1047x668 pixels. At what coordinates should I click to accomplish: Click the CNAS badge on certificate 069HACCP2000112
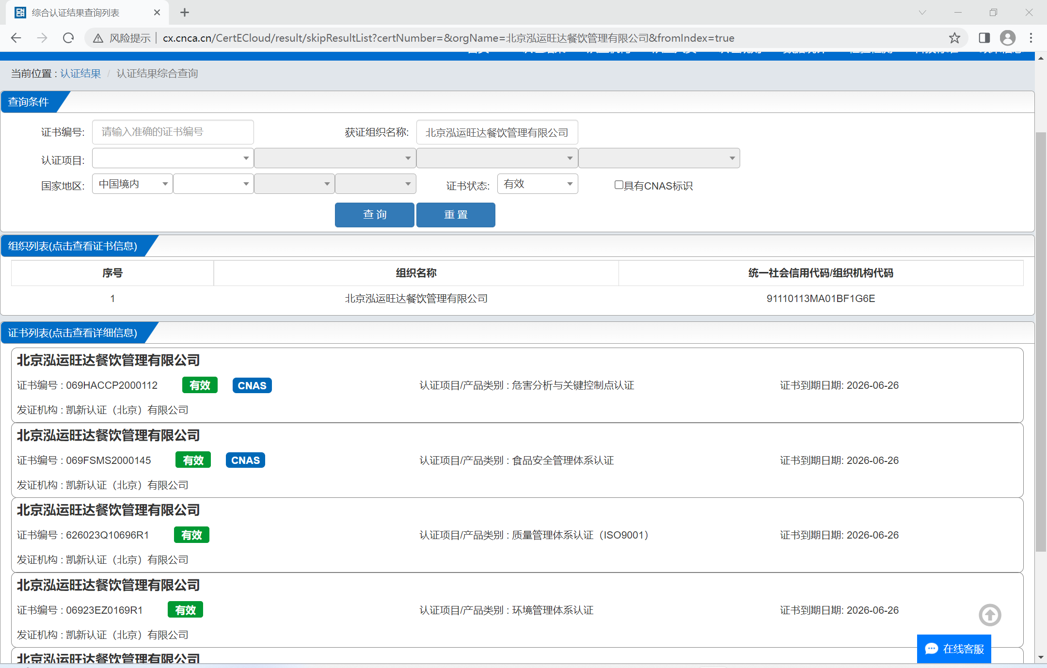(252, 385)
